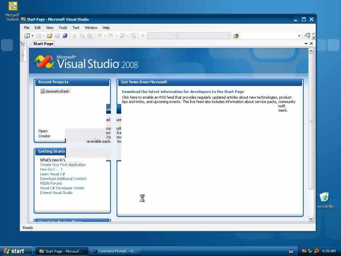The height and width of the screenshot is (256, 341).
Task: Click the Copy toolbar icon
Action: [x=82, y=36]
